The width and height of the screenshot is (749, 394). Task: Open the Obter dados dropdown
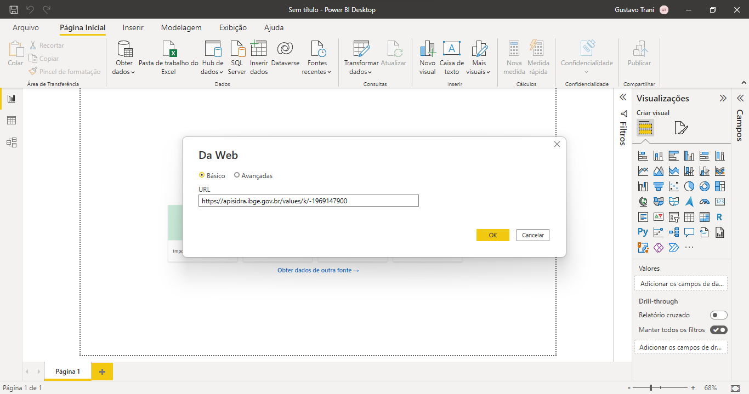point(124,58)
